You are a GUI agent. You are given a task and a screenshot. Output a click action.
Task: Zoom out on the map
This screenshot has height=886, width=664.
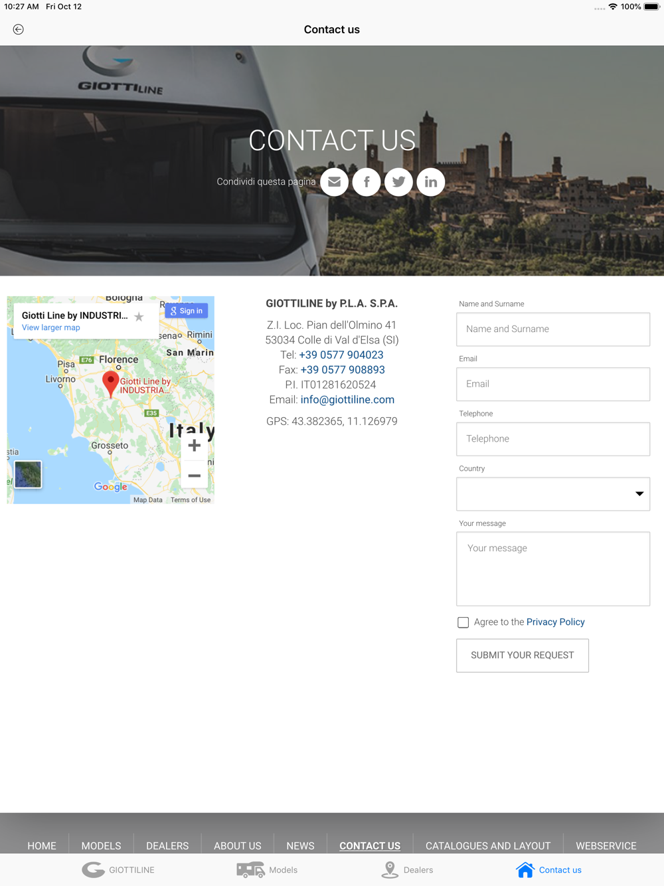click(194, 476)
